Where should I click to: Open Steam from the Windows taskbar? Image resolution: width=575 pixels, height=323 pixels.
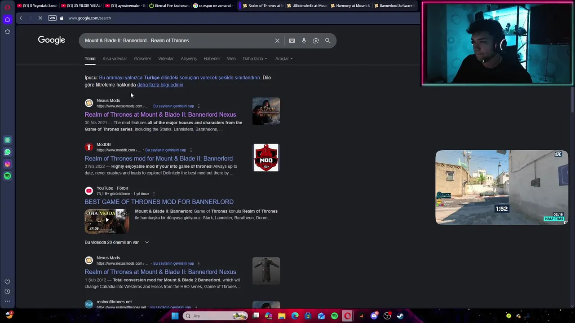point(400,316)
